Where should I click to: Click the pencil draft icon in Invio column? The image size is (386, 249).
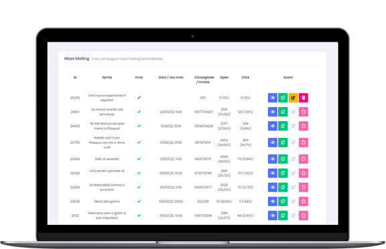click(x=139, y=98)
